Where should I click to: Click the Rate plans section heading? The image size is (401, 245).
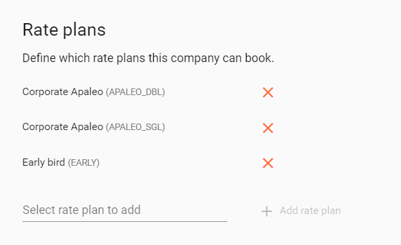click(64, 30)
